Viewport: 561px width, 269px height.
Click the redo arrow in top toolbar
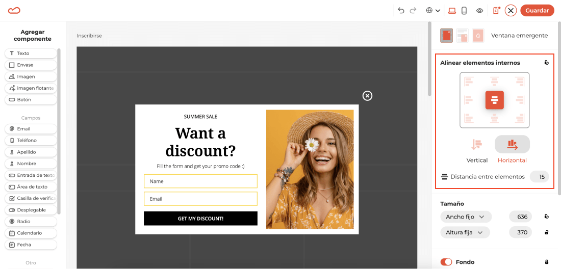tap(413, 11)
